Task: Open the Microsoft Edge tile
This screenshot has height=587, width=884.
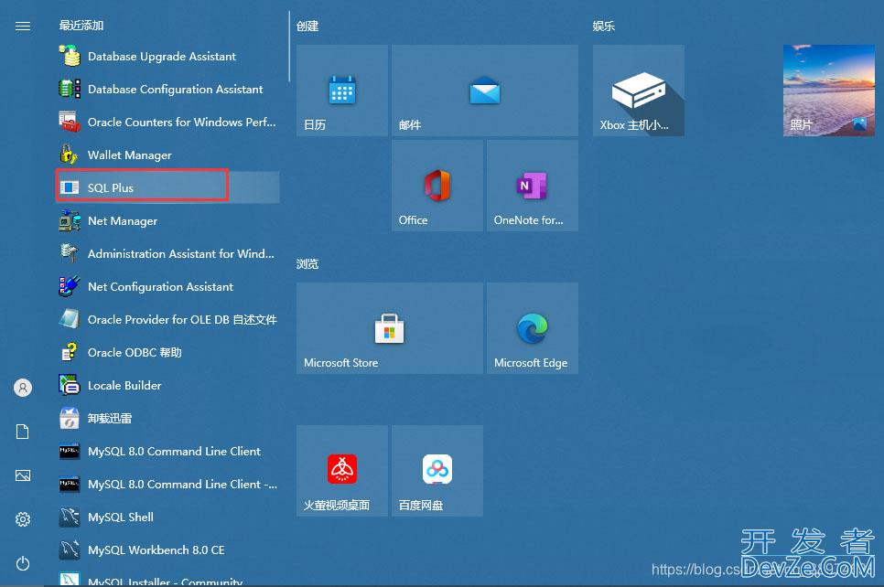Action: [x=533, y=328]
